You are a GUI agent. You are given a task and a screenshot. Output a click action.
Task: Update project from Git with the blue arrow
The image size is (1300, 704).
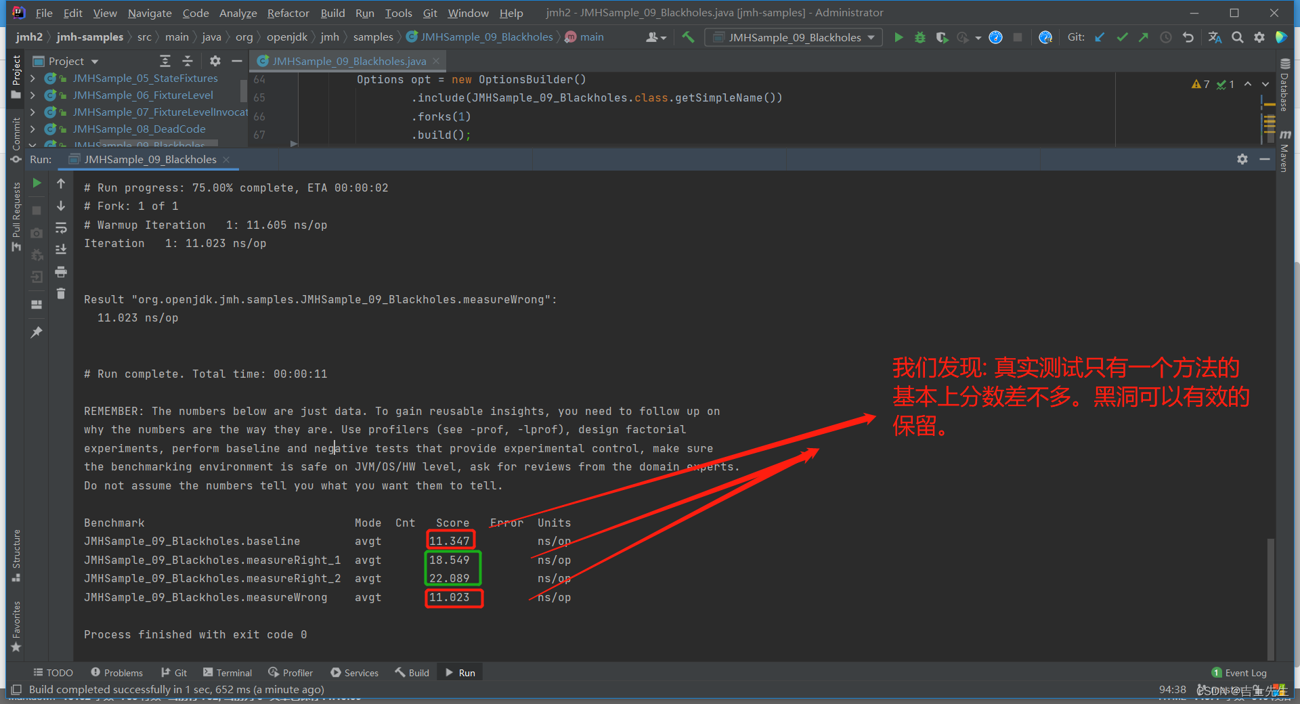1100,37
